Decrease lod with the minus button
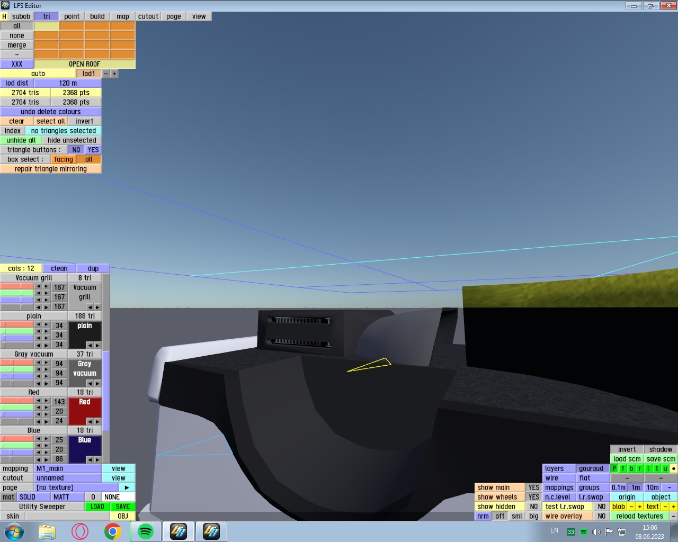Image resolution: width=678 pixels, height=542 pixels. pyautogui.click(x=106, y=74)
